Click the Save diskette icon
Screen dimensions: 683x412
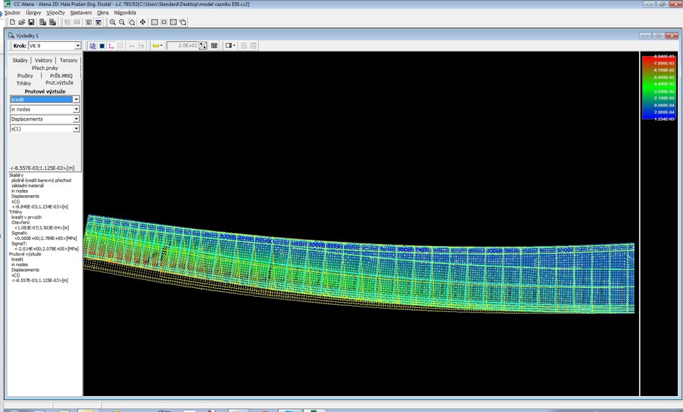31,22
